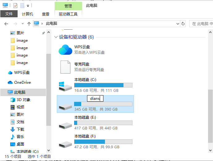
Task: Click the 345 GB drive usage bar
Action: pos(103,104)
